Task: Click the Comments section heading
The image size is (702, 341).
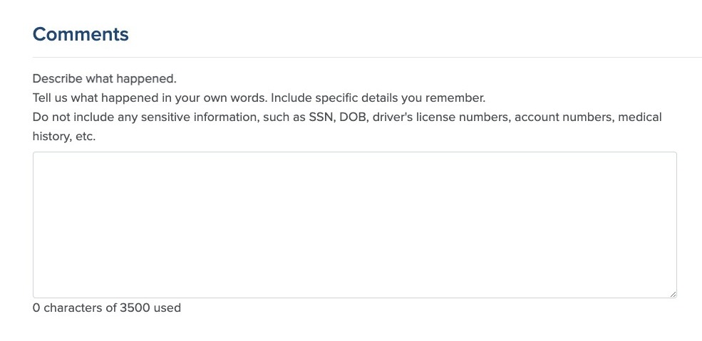Action: tap(81, 34)
